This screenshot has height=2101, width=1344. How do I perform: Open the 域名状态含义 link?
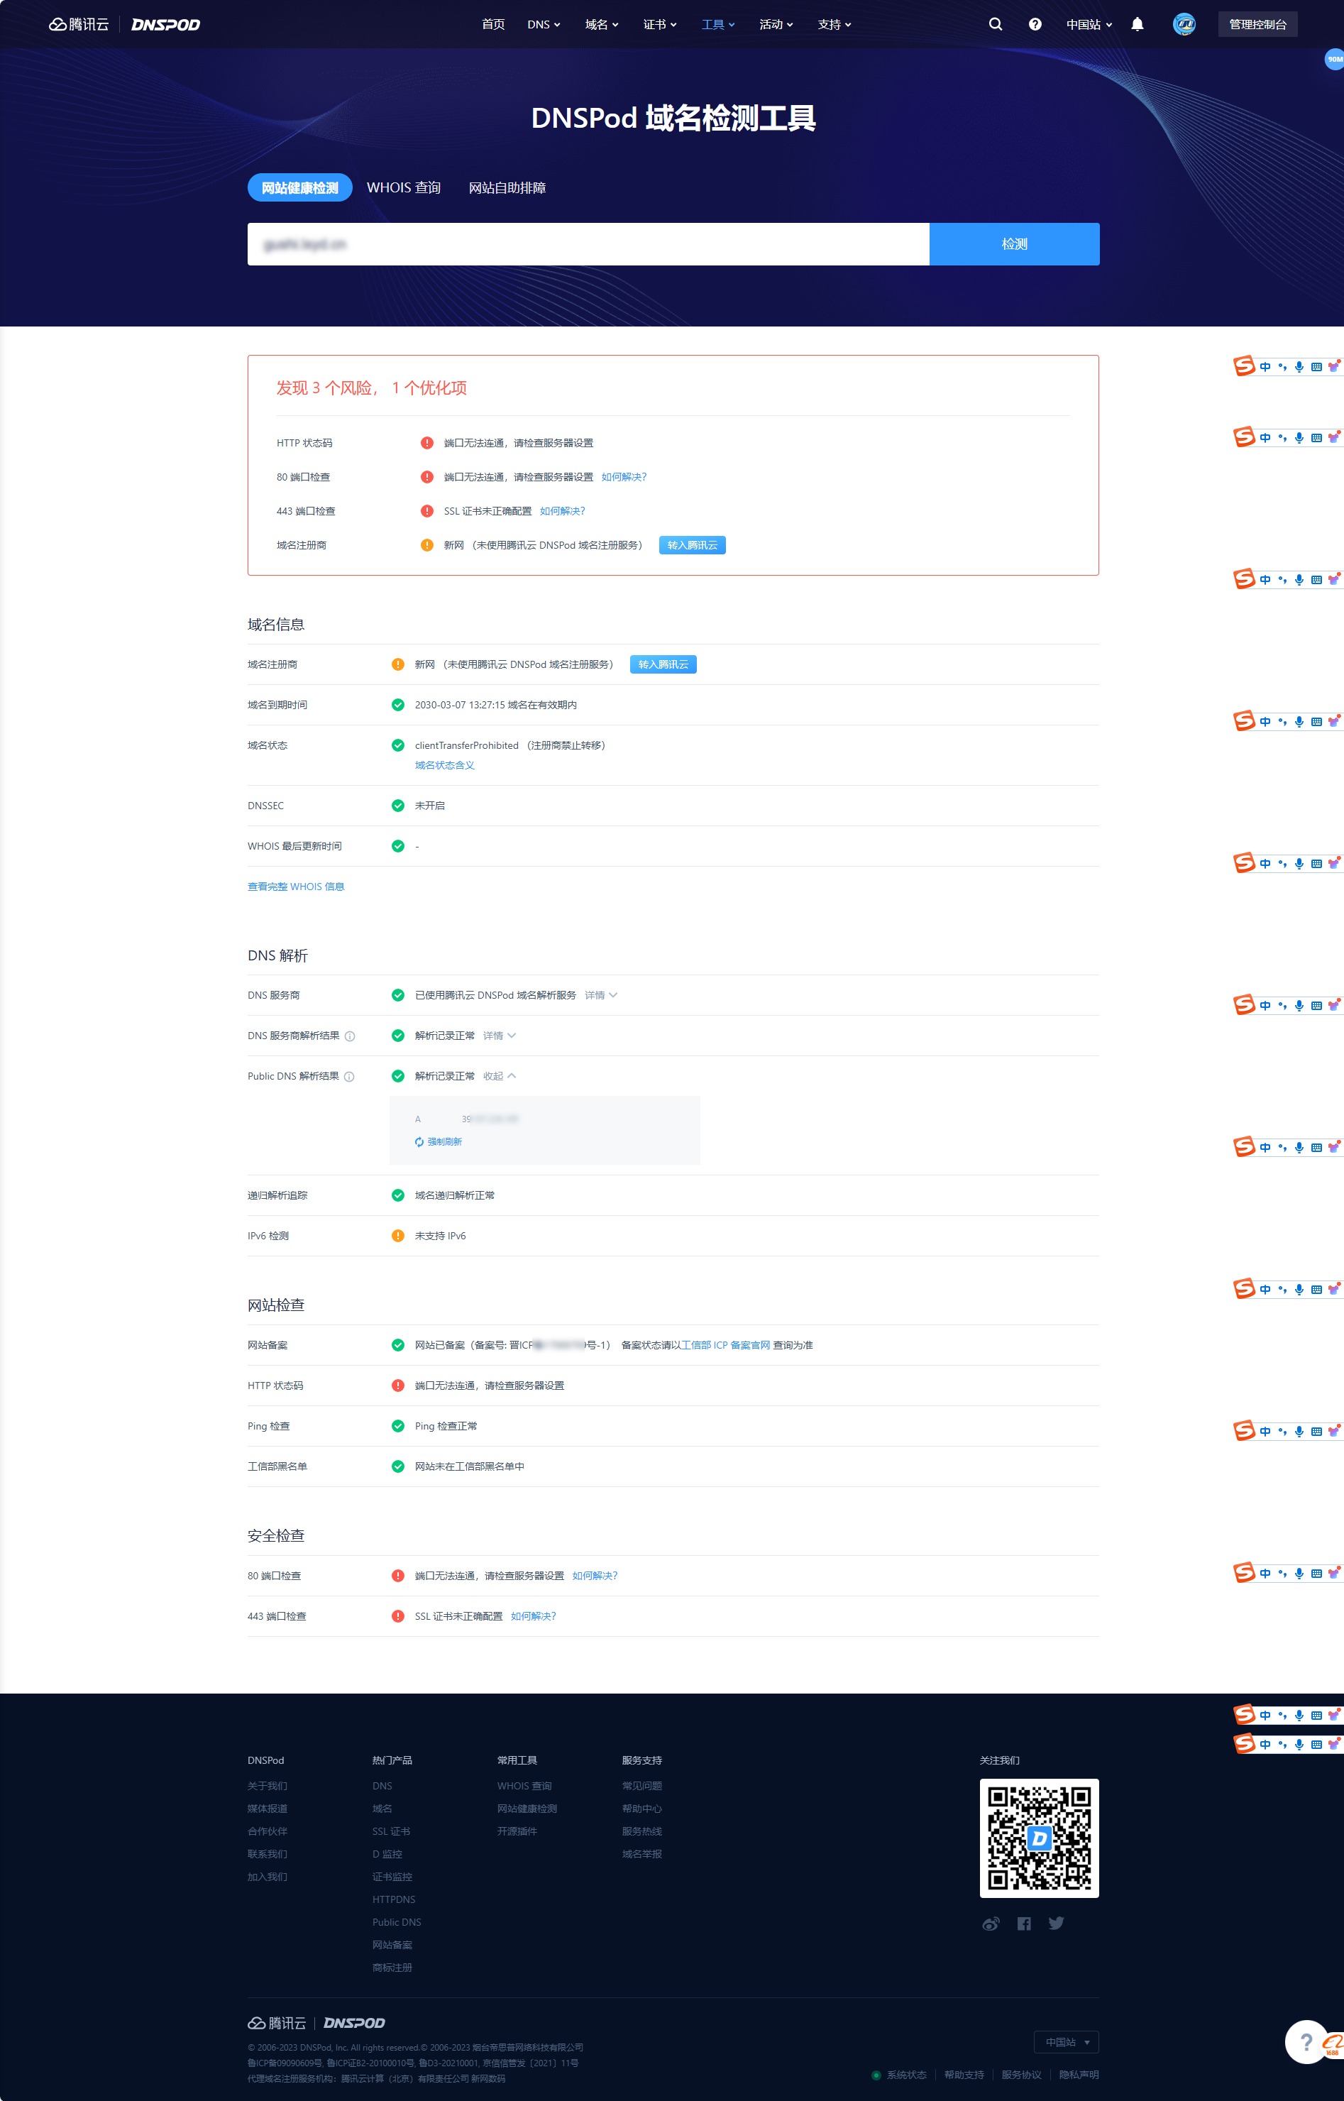tap(444, 764)
